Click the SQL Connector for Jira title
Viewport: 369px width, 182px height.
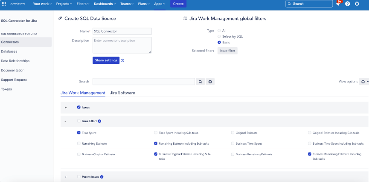(x=19, y=21)
